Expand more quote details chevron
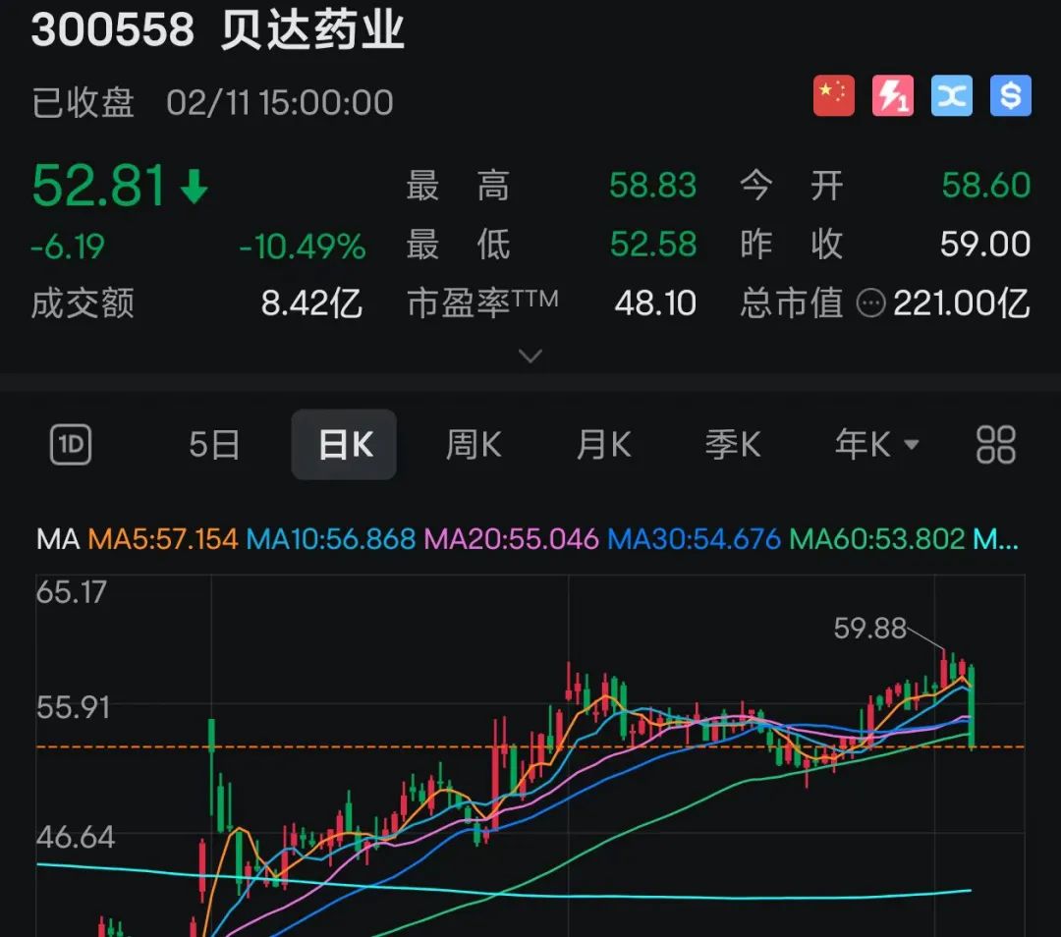 (530, 356)
